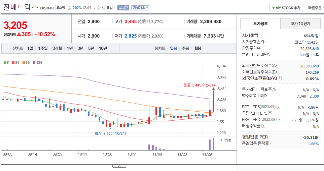Click the PBR BPS value 2.73배 1,176원

[305, 120]
